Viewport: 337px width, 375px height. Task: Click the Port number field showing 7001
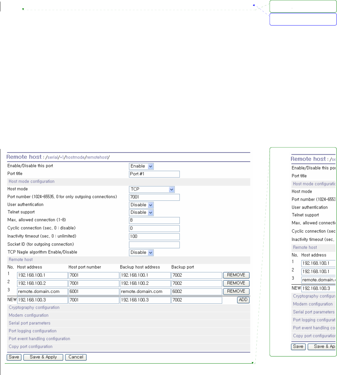(x=154, y=197)
